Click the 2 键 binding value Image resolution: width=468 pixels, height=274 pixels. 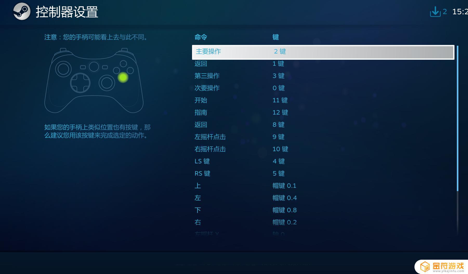[x=280, y=51]
